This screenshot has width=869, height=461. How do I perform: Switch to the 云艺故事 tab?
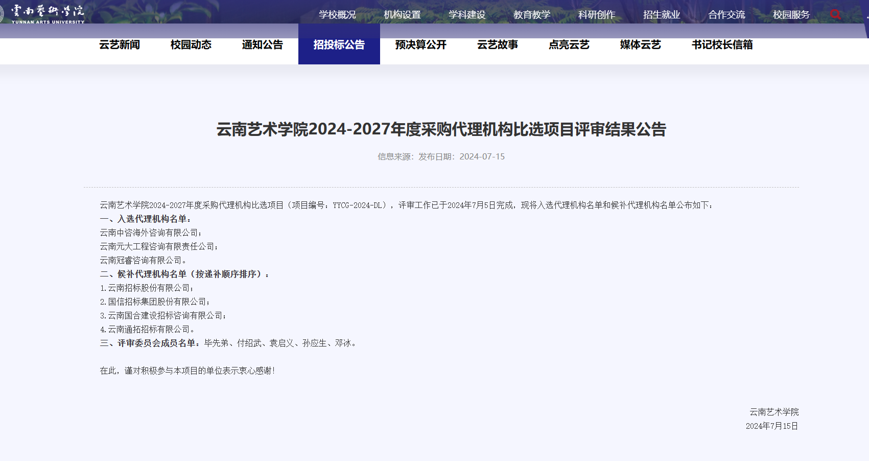point(498,44)
